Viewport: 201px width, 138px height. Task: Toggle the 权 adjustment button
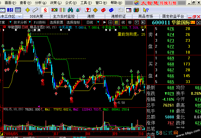tap(116, 22)
